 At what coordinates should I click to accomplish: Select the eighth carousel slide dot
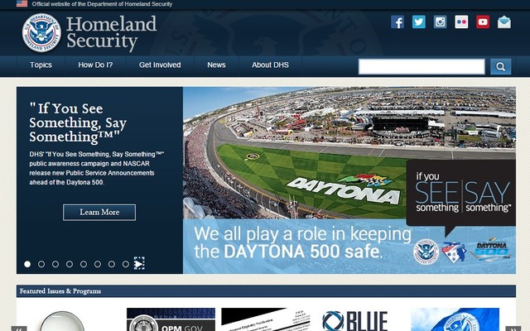[126, 264]
